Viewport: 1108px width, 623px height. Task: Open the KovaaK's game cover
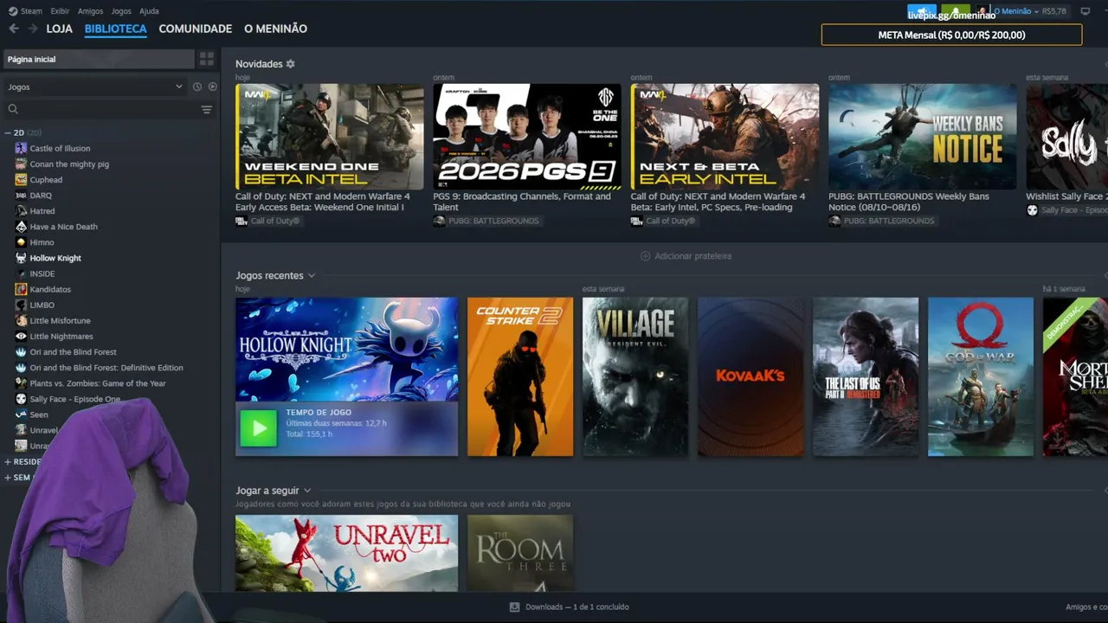coord(750,376)
